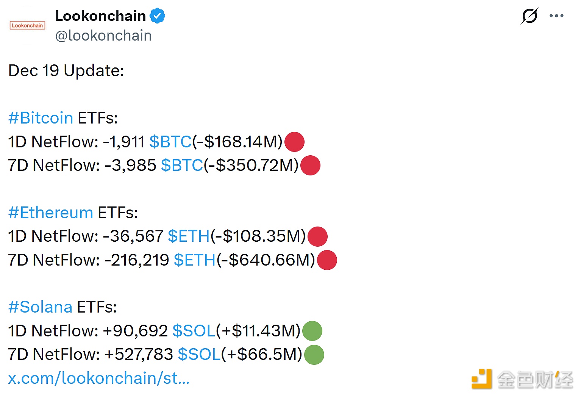Open the three-dot more options menu
Screen dimensions: 578x394
pos(556,16)
